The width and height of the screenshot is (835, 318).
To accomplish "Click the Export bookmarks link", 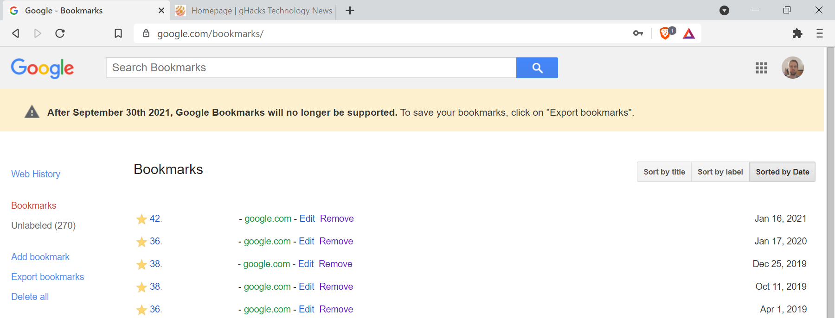I will click(x=48, y=277).
